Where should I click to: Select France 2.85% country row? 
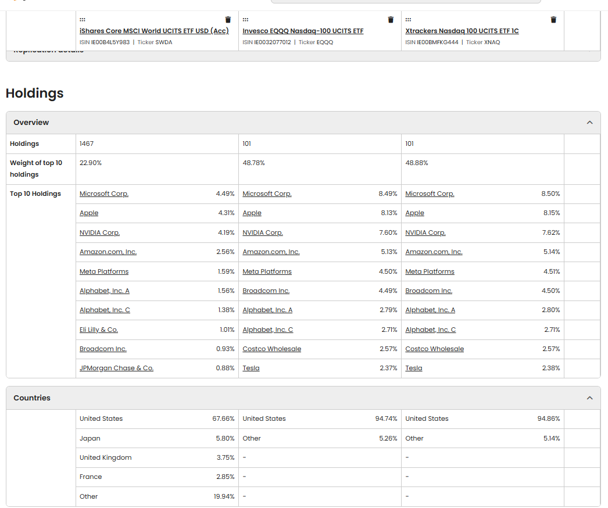pyautogui.click(x=157, y=477)
